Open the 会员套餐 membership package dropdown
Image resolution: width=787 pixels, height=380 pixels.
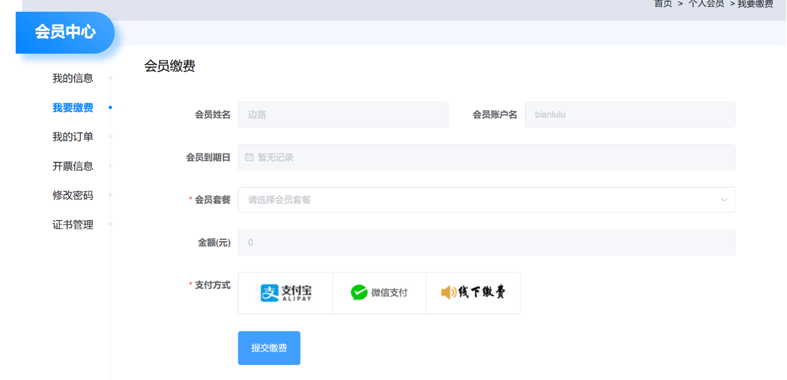(486, 200)
